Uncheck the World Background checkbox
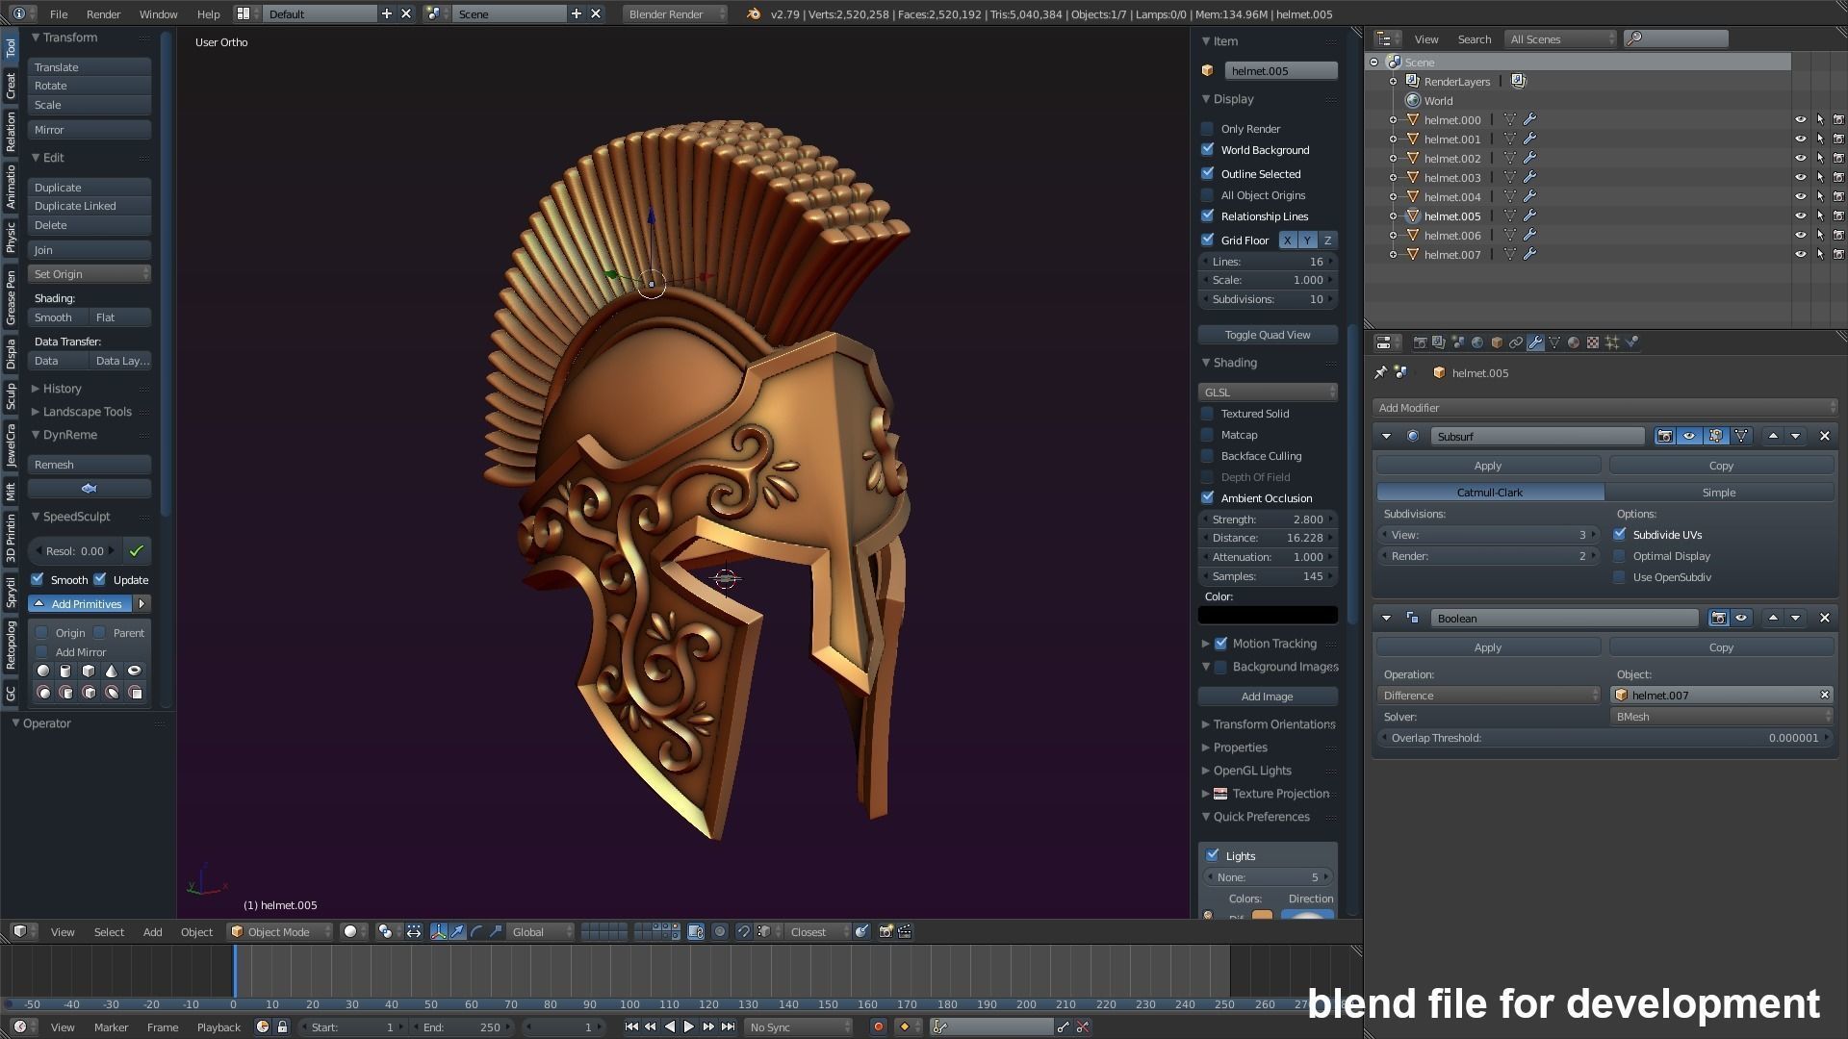This screenshot has width=1848, height=1039. (x=1207, y=149)
